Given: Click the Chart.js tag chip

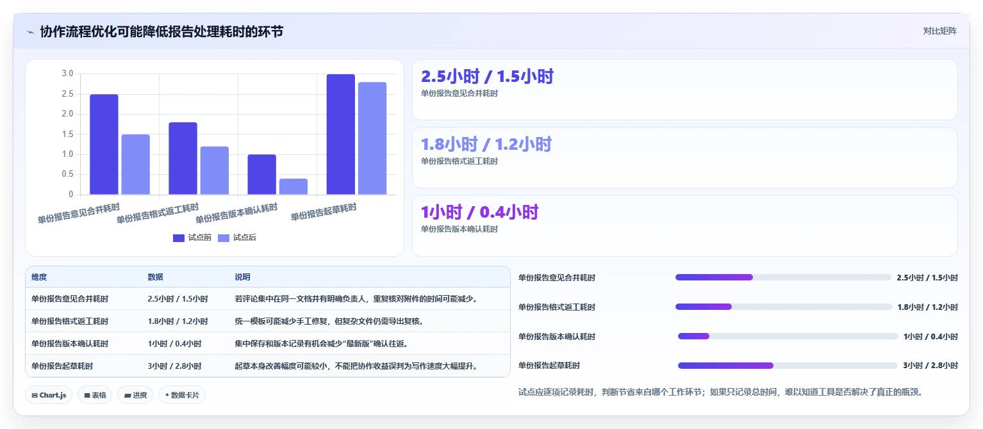Looking at the screenshot, I should point(49,395).
